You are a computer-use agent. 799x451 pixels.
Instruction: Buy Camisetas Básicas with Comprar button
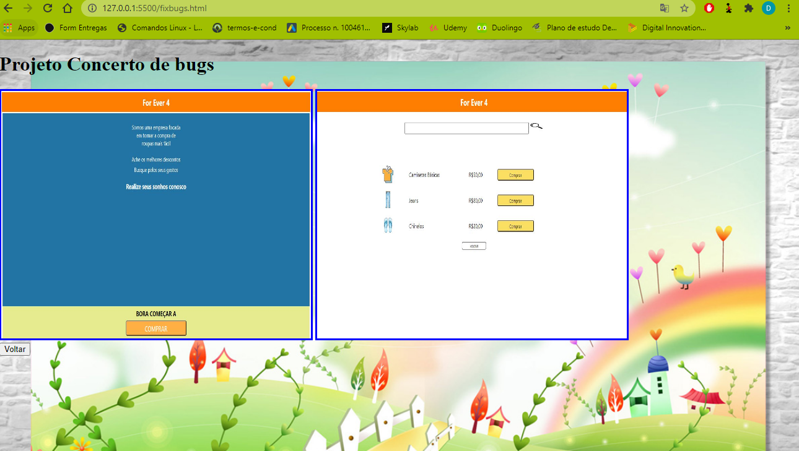point(515,175)
